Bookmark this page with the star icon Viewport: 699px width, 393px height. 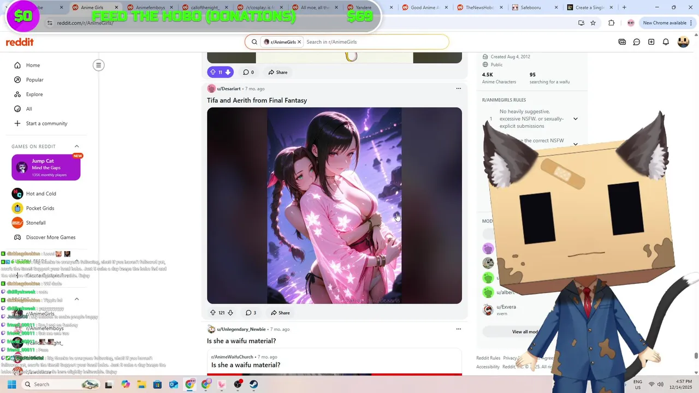pos(593,23)
